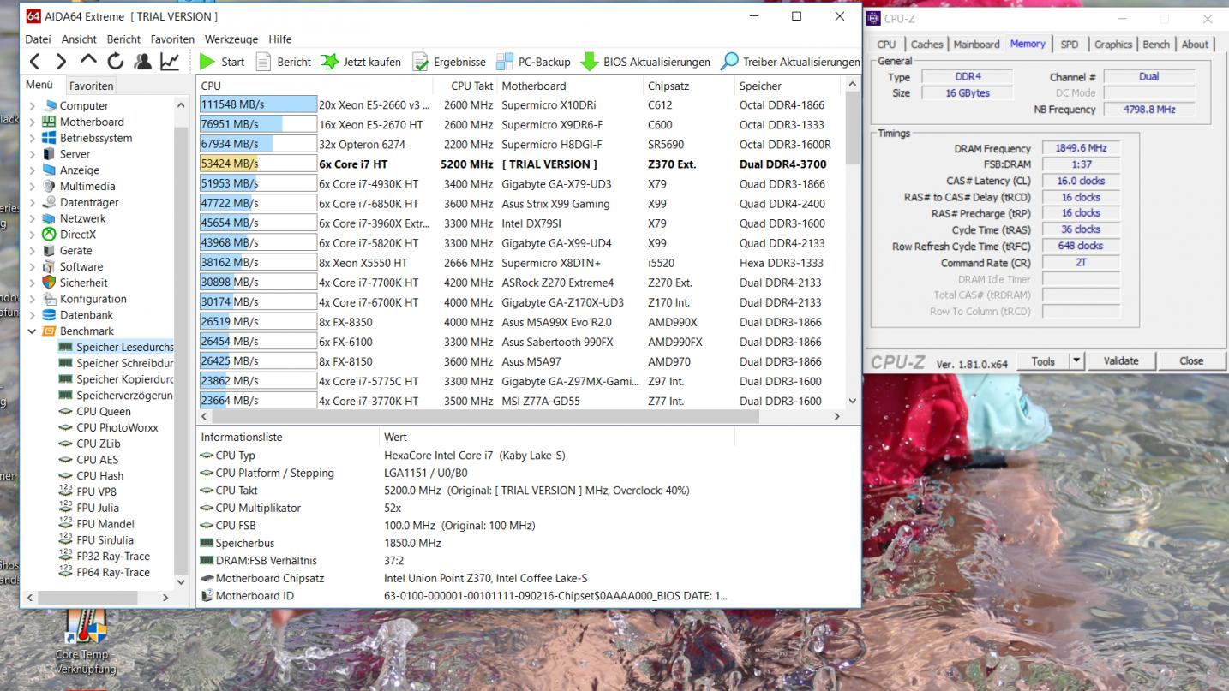Switch to the SPD tab in CPU-Z
This screenshot has width=1229, height=691.
point(1069,45)
